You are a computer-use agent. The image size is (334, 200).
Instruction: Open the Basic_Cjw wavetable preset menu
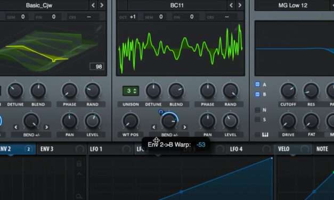click(39, 5)
